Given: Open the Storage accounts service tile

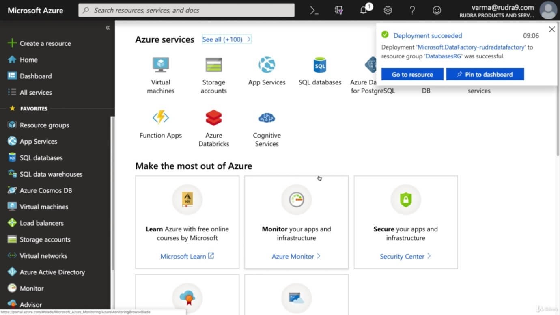Looking at the screenshot, I should point(213,76).
